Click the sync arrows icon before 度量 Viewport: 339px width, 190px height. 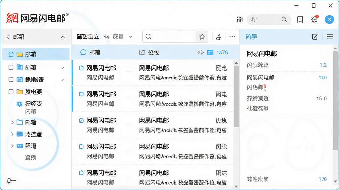[107, 37]
